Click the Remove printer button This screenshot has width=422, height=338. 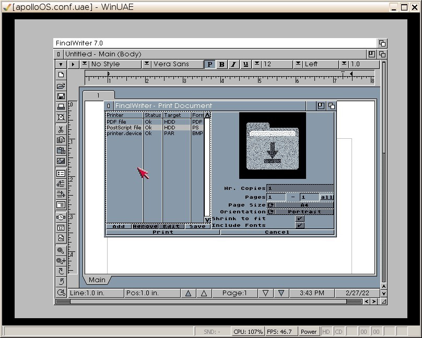pos(145,226)
